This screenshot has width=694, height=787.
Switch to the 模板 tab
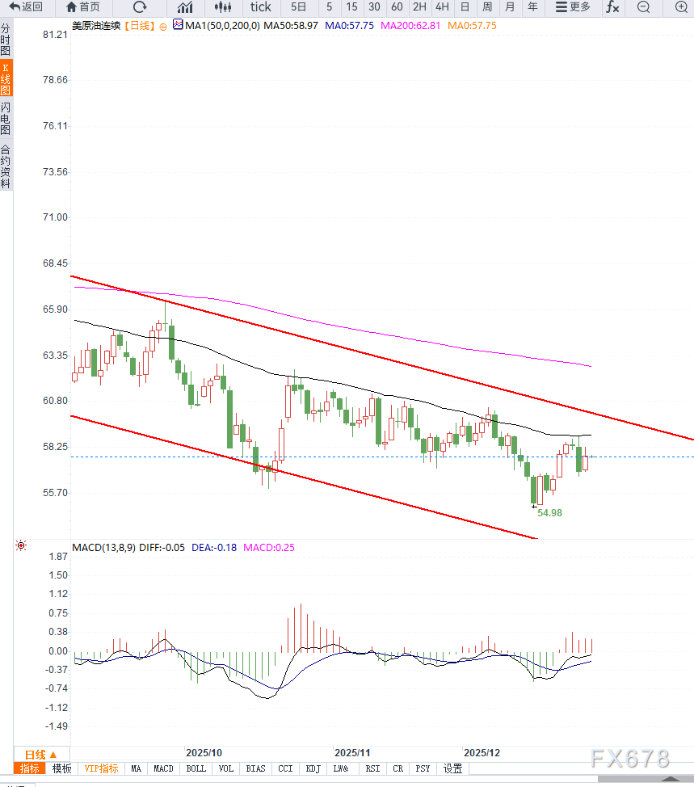pos(61,768)
